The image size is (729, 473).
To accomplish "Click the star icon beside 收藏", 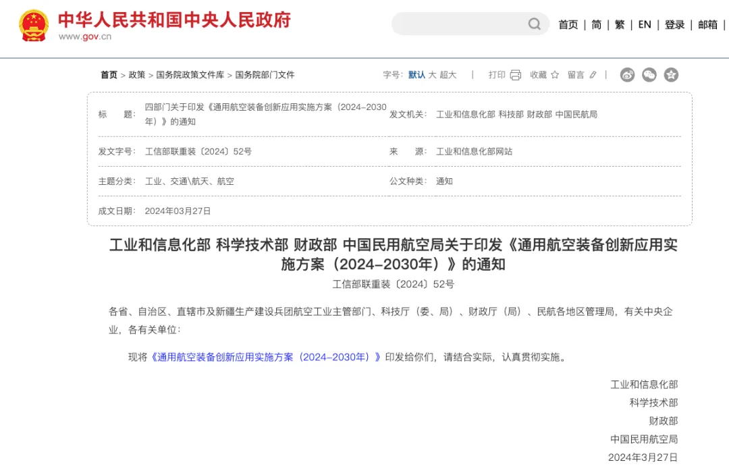I will tap(555, 75).
